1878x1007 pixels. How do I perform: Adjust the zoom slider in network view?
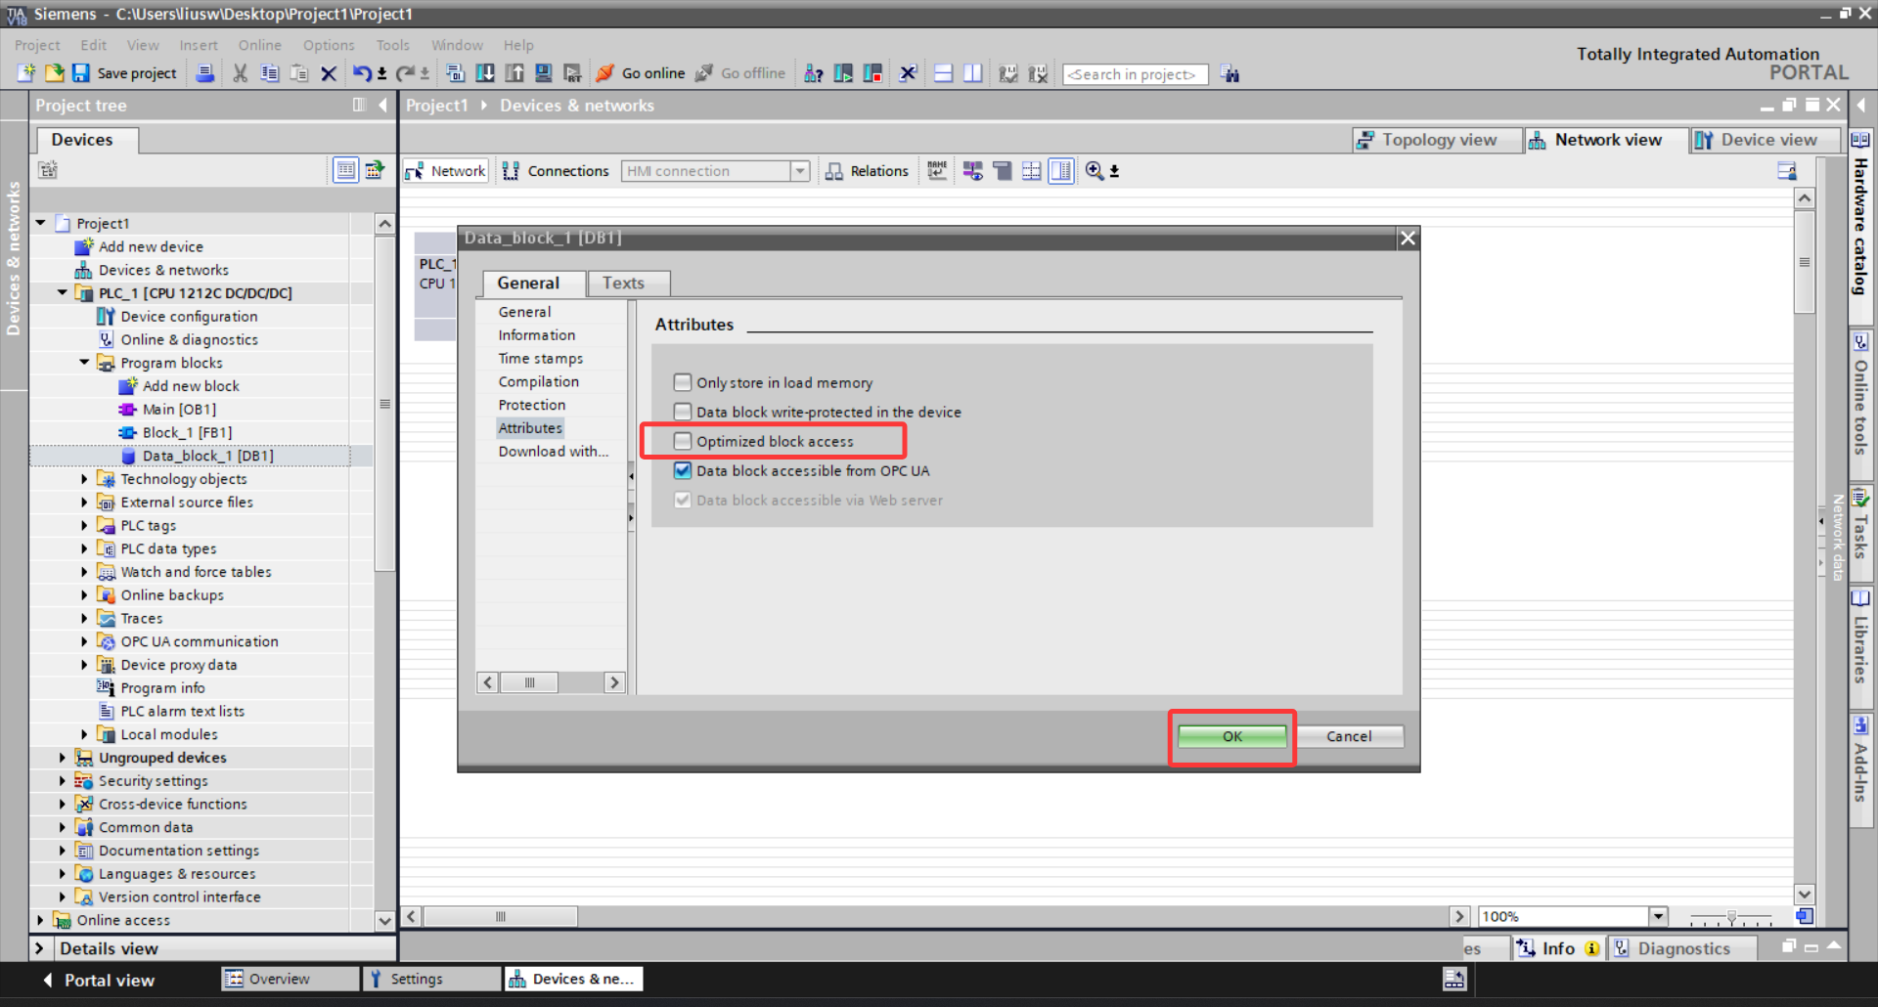tap(1731, 917)
